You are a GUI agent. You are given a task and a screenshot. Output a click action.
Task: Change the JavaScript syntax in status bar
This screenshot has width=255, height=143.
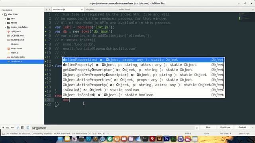(x=244, y=133)
